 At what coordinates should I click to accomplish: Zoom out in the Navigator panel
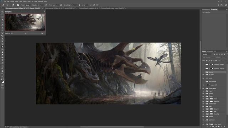click(12, 33)
